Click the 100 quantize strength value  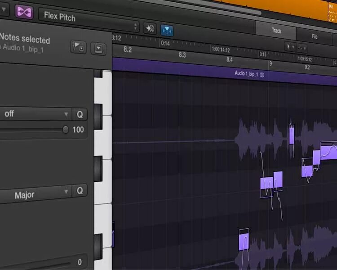tap(78, 130)
